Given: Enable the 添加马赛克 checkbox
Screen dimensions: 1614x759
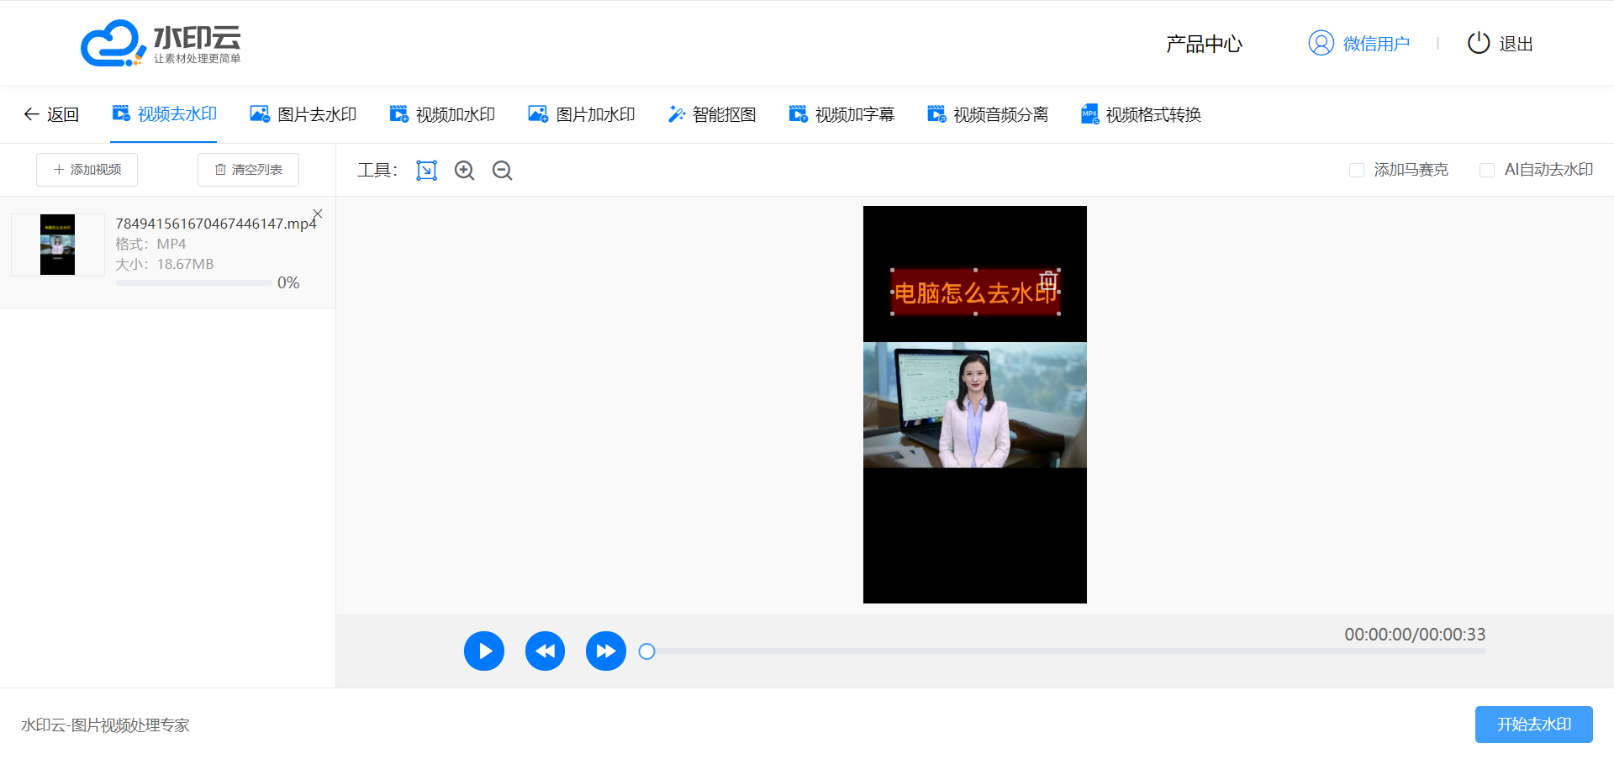Looking at the screenshot, I should pyautogui.click(x=1357, y=171).
